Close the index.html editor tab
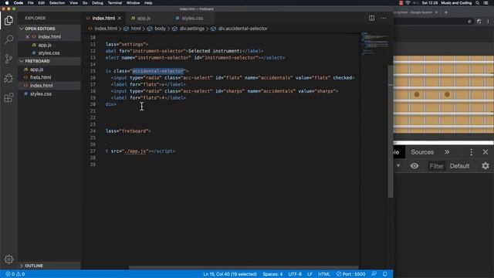Viewport: 494px width, 278px height. click(120, 19)
